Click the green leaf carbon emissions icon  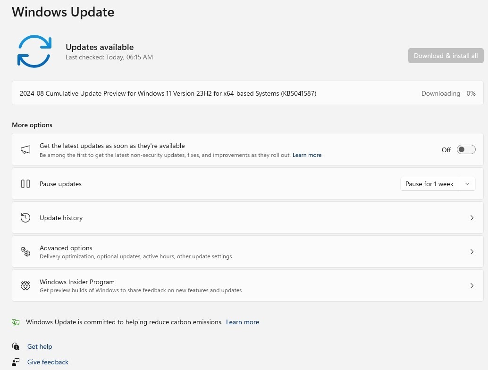tap(16, 322)
